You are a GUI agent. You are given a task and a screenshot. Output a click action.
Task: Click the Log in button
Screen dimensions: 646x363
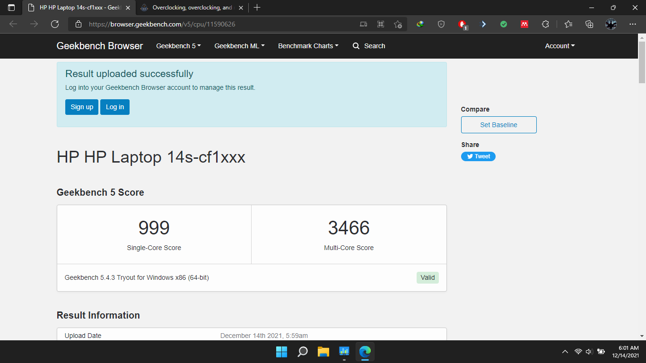tap(115, 107)
